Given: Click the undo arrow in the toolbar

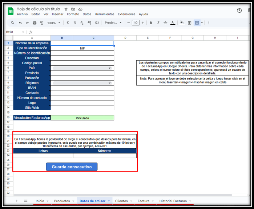Looking at the screenshot, I should pos(20,23).
